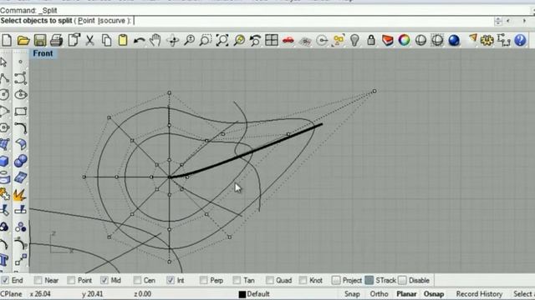Screen dimensions: 535x300
Task: Toggle Planar in the status bar
Action: (406, 294)
